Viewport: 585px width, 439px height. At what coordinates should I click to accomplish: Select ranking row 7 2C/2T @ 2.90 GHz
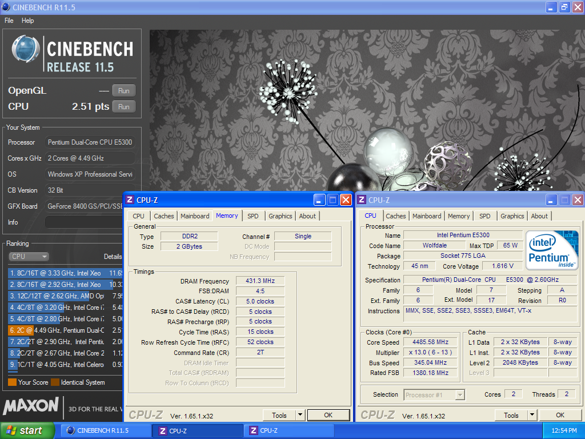[x=65, y=342]
